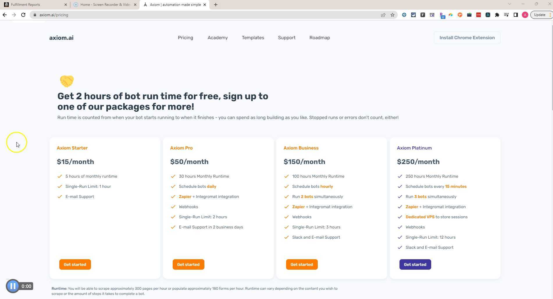Click Get started under Axiom Platinum

click(415, 264)
